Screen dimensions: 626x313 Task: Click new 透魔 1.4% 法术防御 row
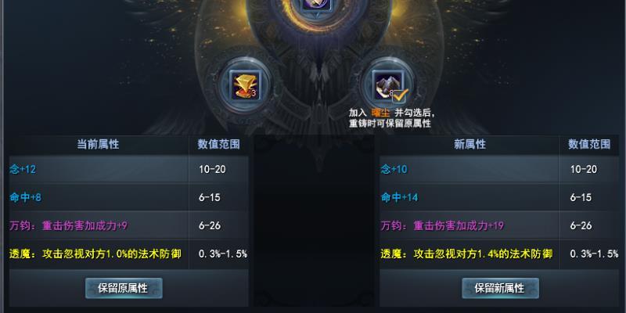point(499,254)
